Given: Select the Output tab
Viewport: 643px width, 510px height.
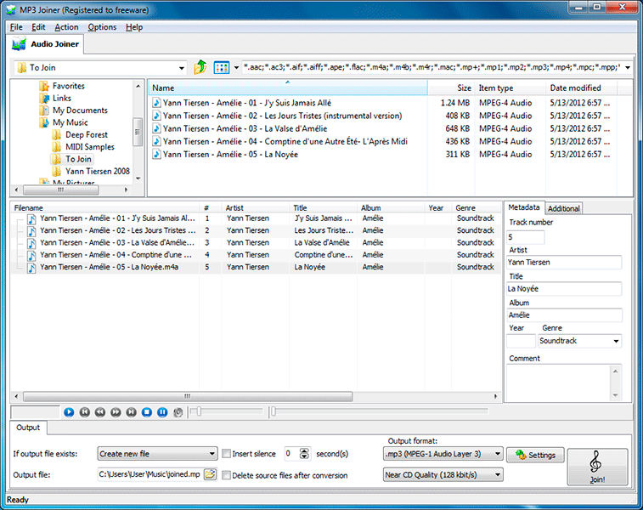Looking at the screenshot, I should (x=28, y=428).
